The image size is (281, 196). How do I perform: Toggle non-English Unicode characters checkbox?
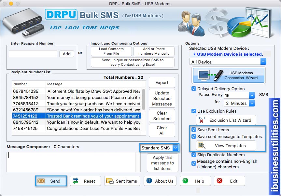pyautogui.click(x=193, y=163)
